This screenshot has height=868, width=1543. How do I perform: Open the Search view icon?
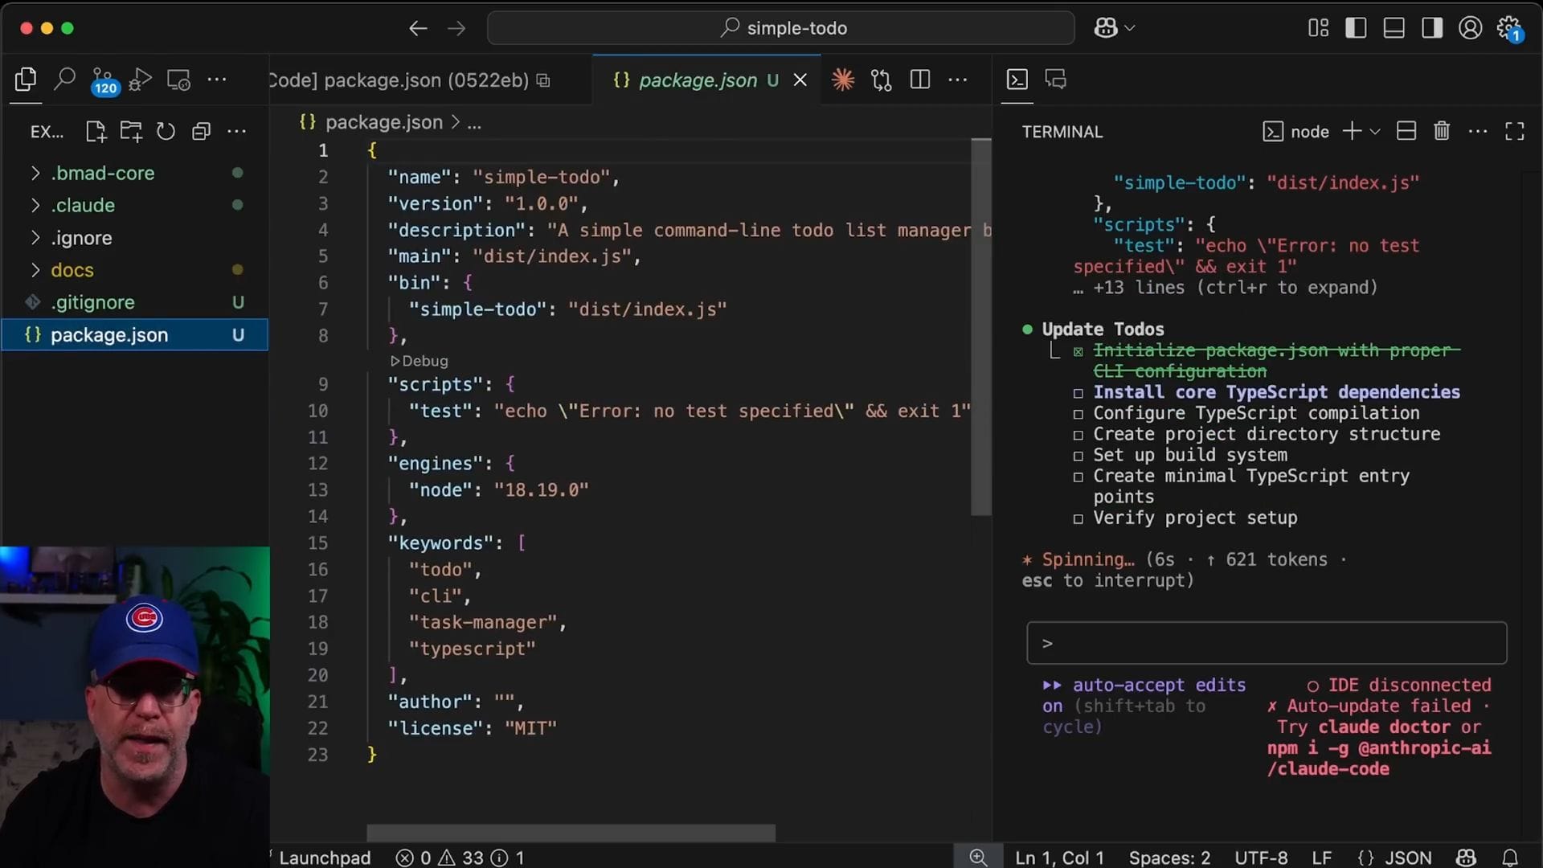64,80
